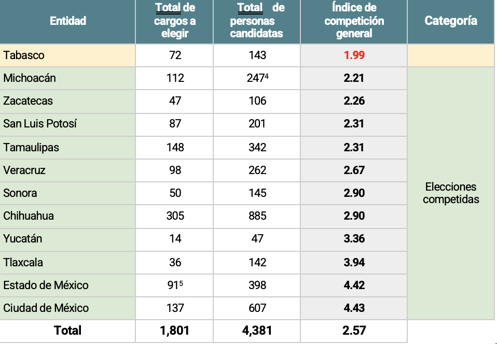Click the Entidad column header
Viewport: 497px width, 344px height.
(x=68, y=21)
